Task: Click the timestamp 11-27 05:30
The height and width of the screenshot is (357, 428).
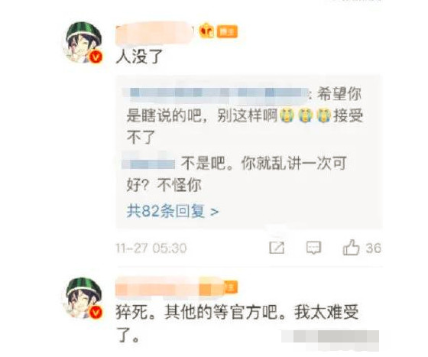Action: [151, 248]
